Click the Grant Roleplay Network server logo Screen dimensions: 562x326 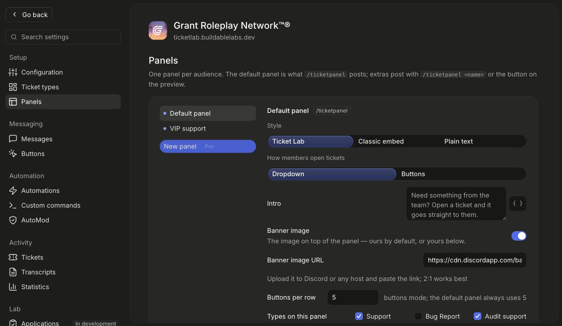(x=158, y=30)
